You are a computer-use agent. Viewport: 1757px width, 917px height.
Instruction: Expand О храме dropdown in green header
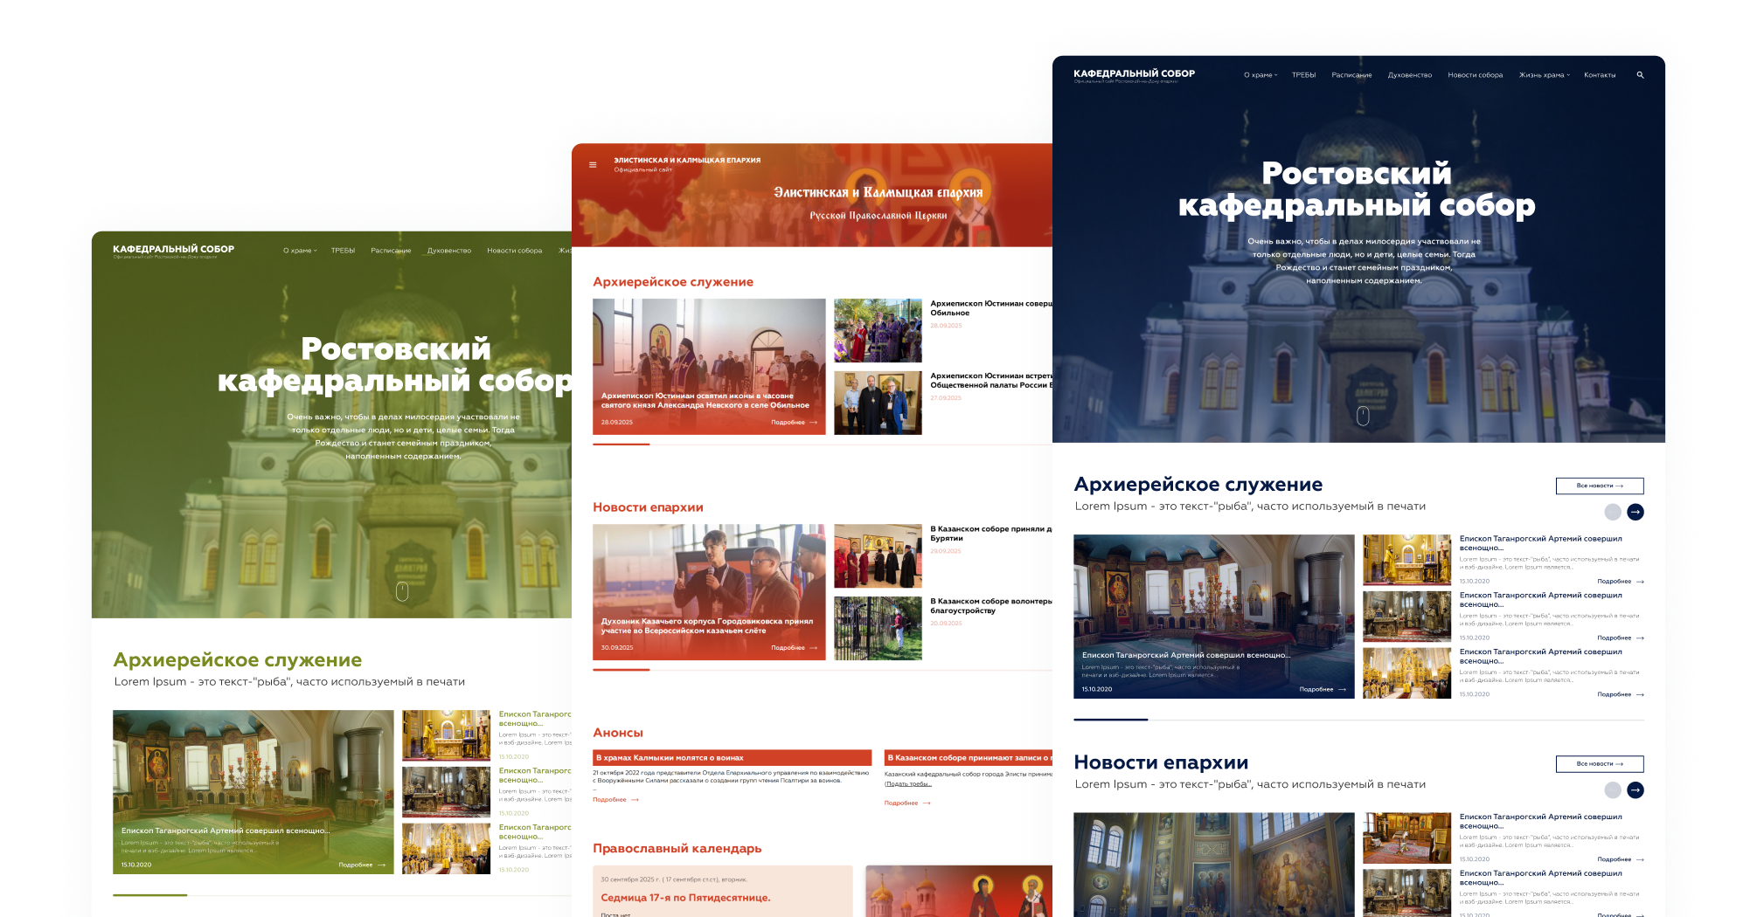point(300,251)
